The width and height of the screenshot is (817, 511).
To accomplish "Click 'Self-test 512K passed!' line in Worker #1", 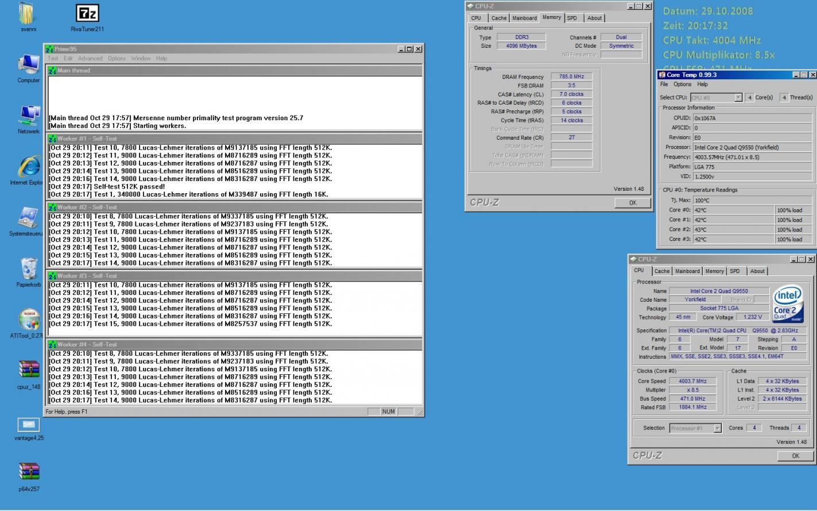I will [x=107, y=187].
